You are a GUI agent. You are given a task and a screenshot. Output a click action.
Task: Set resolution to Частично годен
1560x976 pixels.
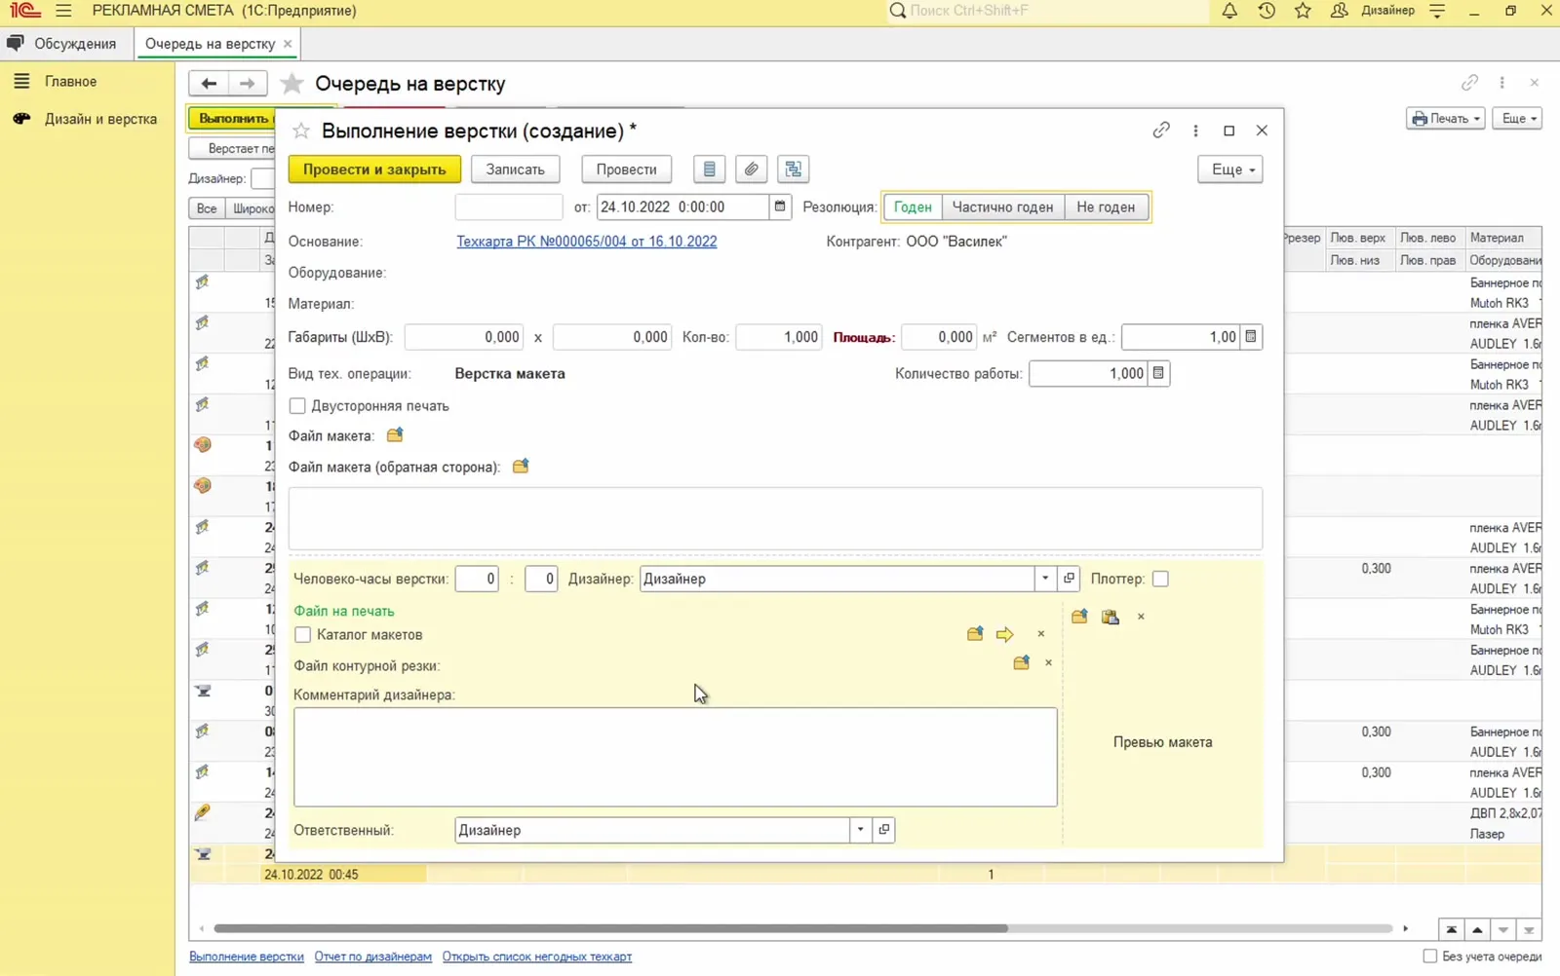(1002, 207)
